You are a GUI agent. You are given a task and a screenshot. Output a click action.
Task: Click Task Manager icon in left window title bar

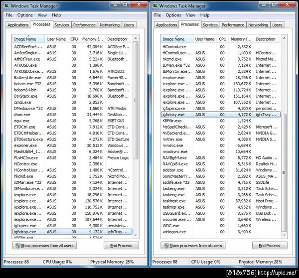coord(6,6)
